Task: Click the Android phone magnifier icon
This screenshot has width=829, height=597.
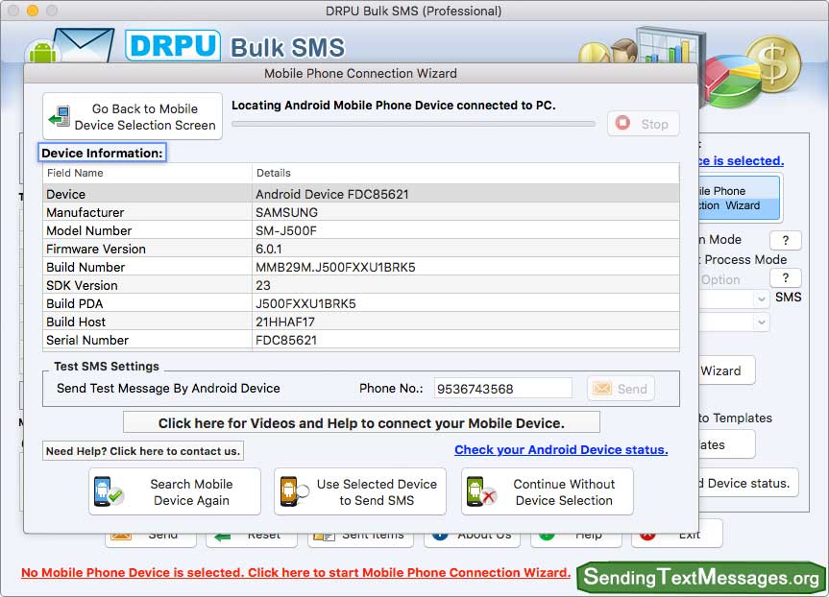Action: (294, 491)
